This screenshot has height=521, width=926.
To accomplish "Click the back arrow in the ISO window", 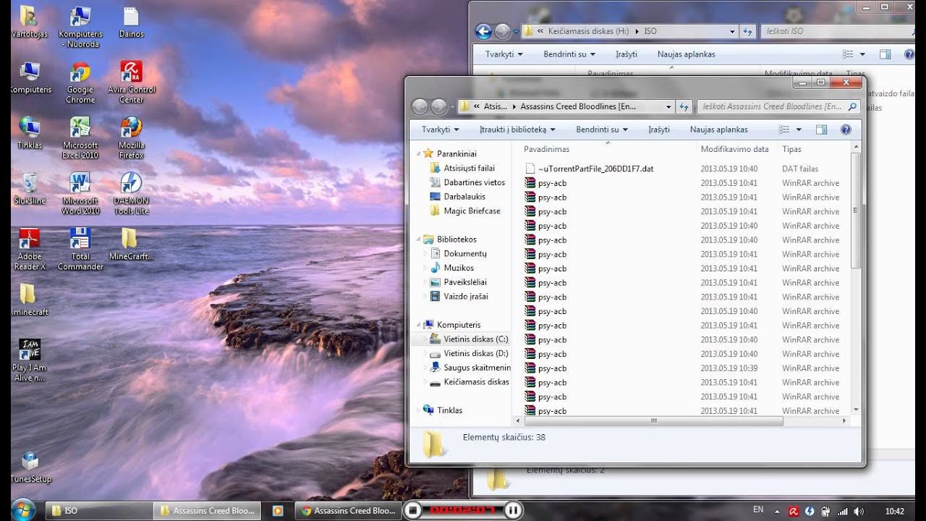I will [483, 31].
